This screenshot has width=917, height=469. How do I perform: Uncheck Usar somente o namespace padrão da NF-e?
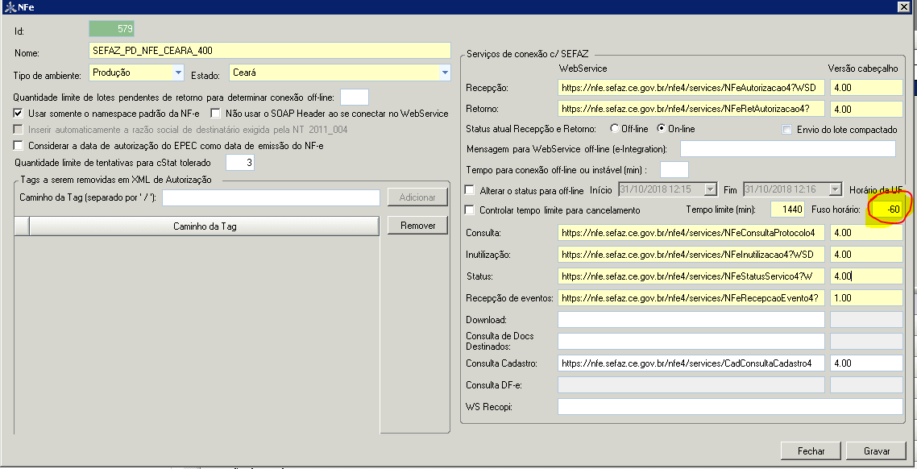[17, 113]
